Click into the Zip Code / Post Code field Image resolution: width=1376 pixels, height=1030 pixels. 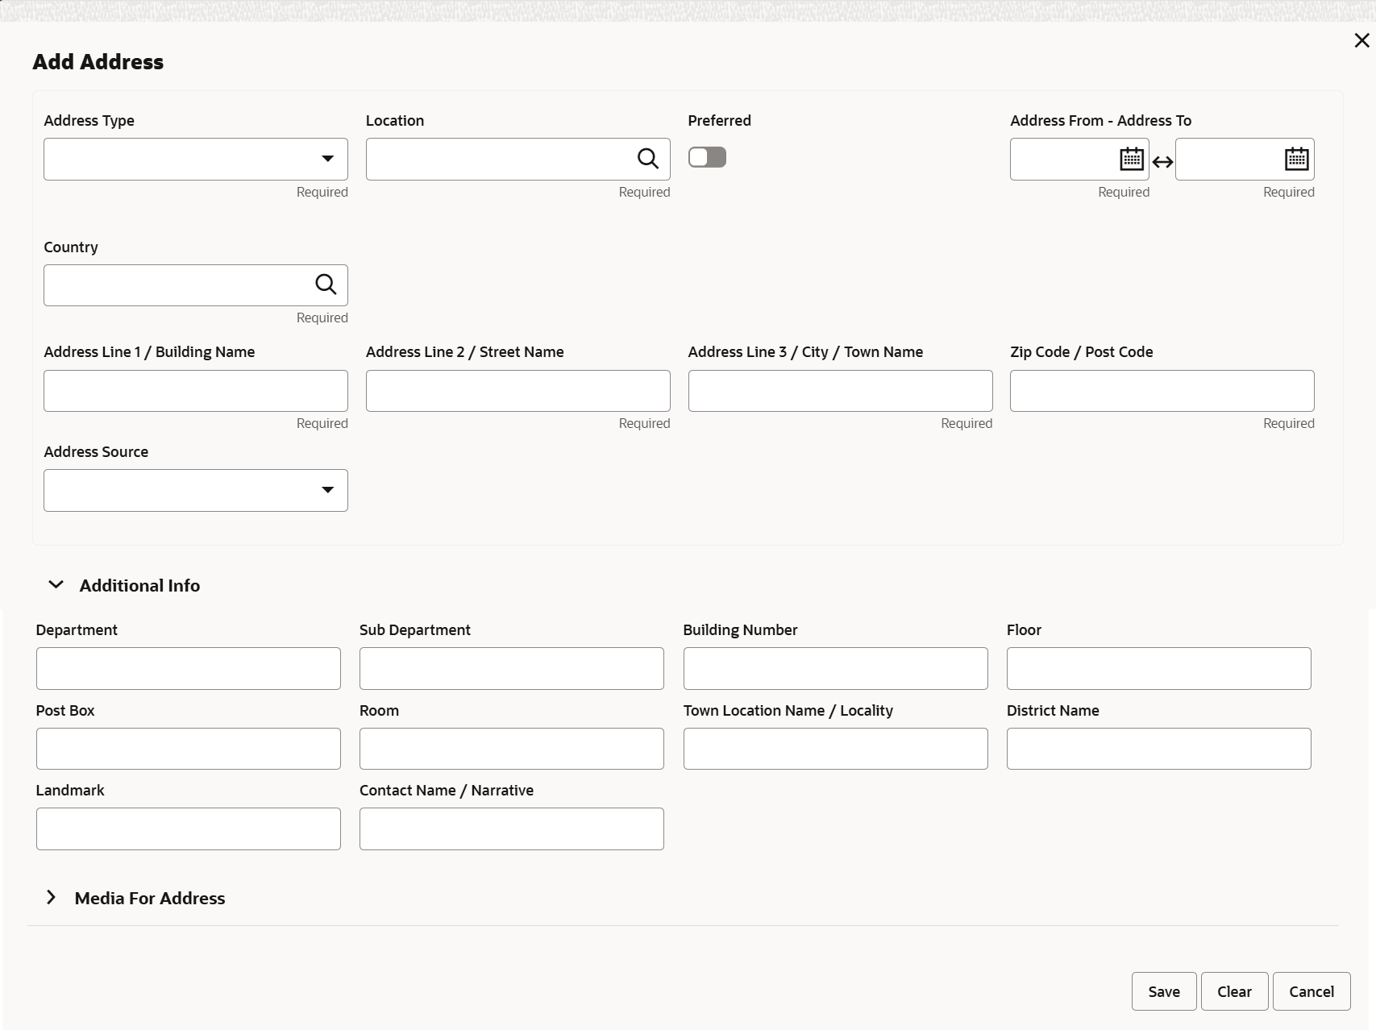point(1162,391)
